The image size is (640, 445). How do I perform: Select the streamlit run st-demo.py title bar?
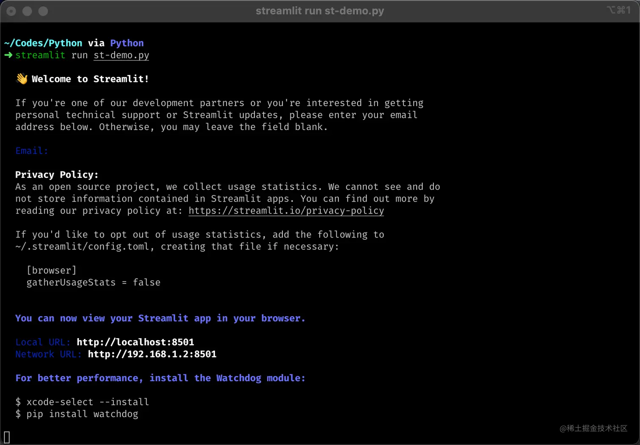320,11
